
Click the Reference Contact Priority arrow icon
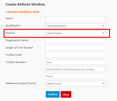pyautogui.click(x=103, y=84)
